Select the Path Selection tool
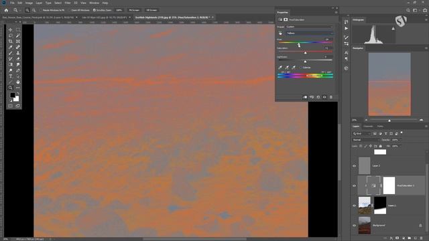 pyautogui.click(x=18, y=76)
